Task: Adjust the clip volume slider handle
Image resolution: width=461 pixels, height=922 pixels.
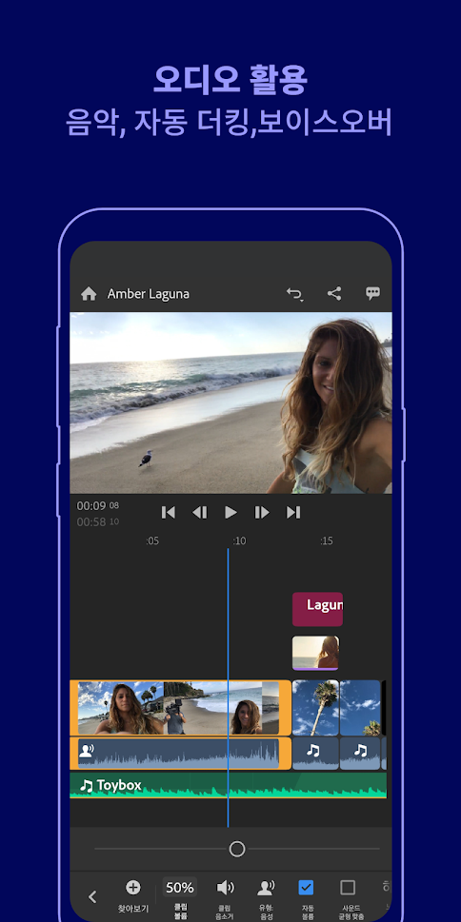Action: [236, 849]
